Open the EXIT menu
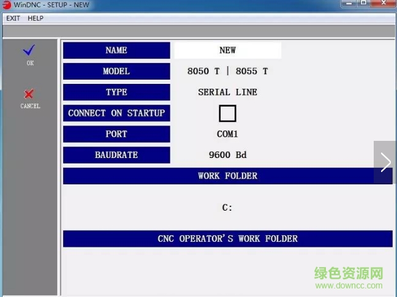The width and height of the screenshot is (397, 297). (13, 18)
